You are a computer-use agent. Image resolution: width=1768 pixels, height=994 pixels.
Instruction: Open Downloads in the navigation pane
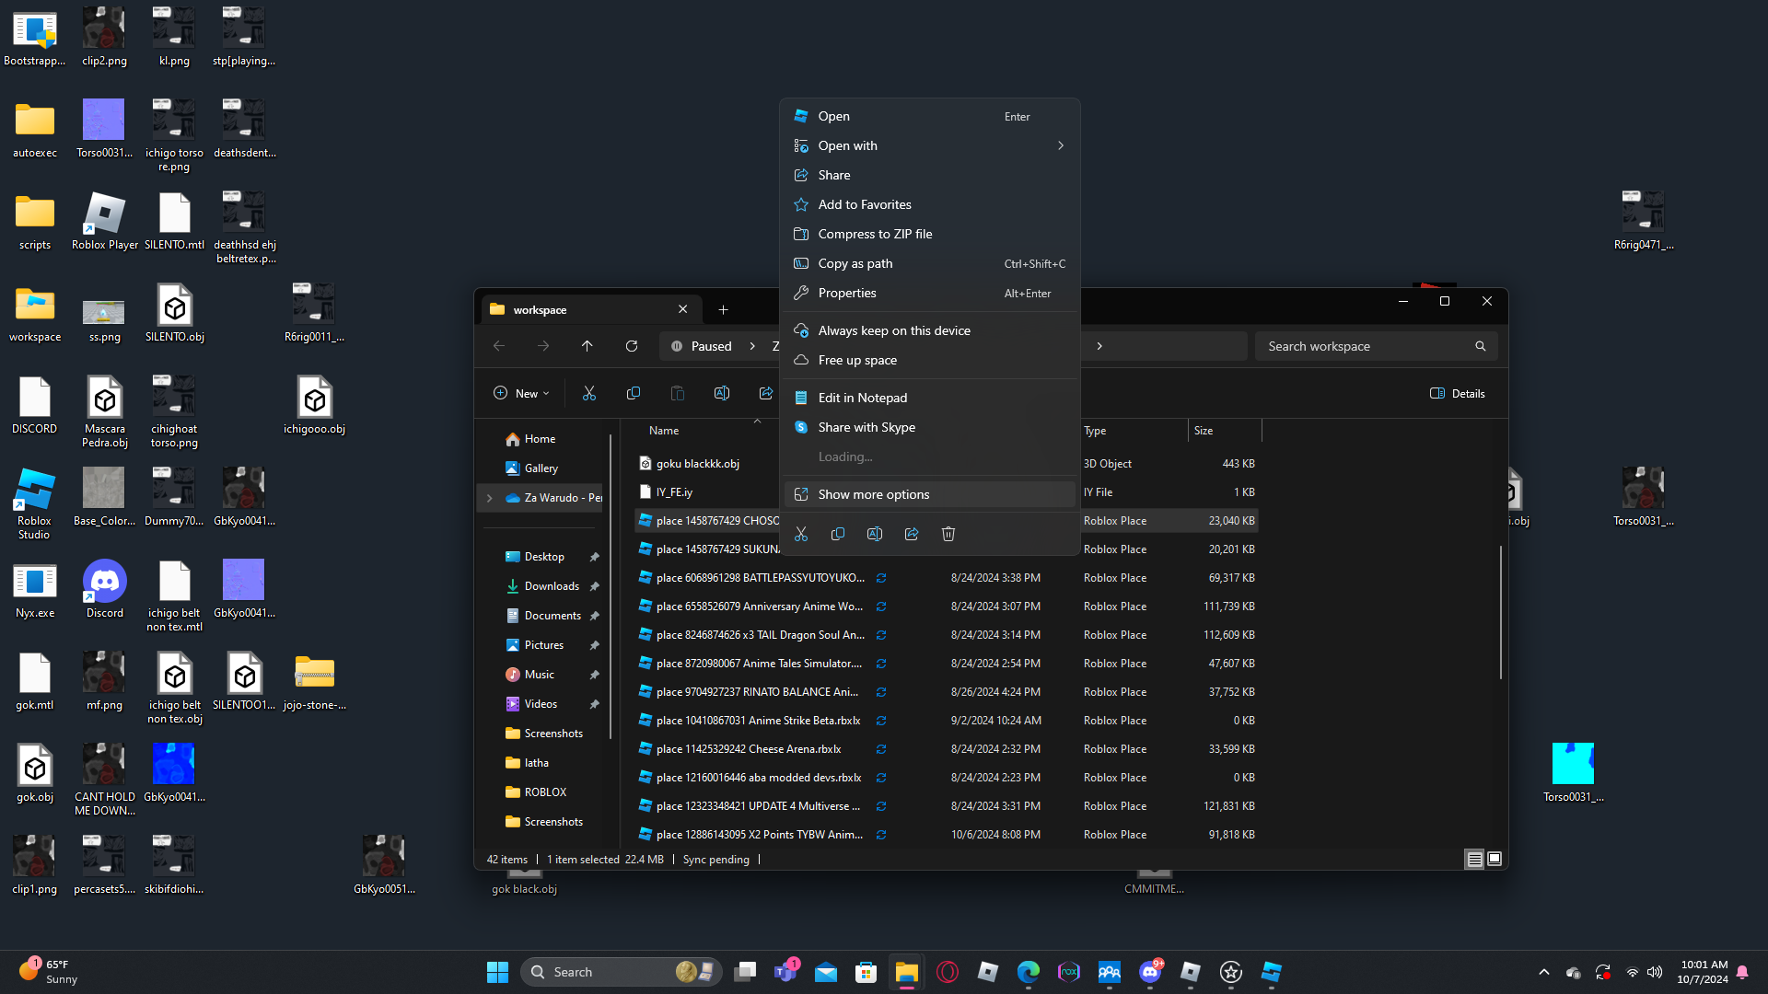(552, 586)
